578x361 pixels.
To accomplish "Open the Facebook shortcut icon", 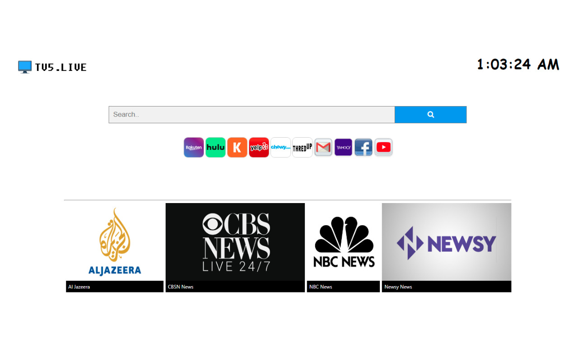I will pos(364,148).
